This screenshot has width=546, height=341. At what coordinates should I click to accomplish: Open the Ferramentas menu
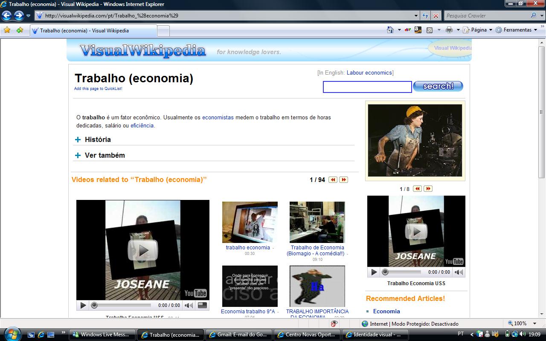click(516, 30)
